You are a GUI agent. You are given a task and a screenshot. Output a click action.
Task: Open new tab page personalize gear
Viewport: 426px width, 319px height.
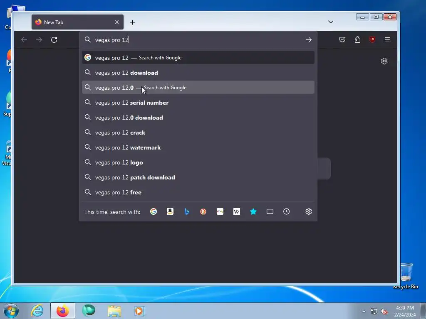(384, 61)
